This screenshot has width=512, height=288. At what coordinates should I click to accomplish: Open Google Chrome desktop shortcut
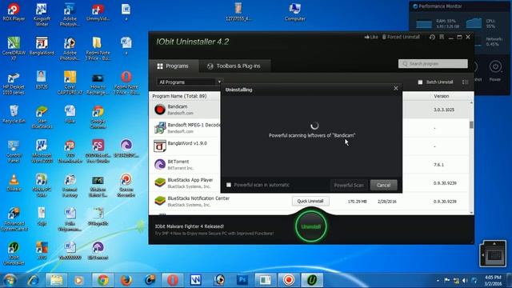pos(98,117)
